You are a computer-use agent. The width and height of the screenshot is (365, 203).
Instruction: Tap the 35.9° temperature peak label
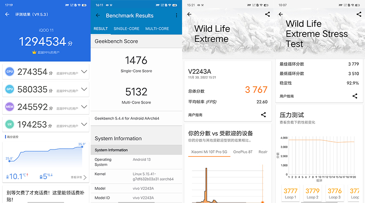[82, 144]
